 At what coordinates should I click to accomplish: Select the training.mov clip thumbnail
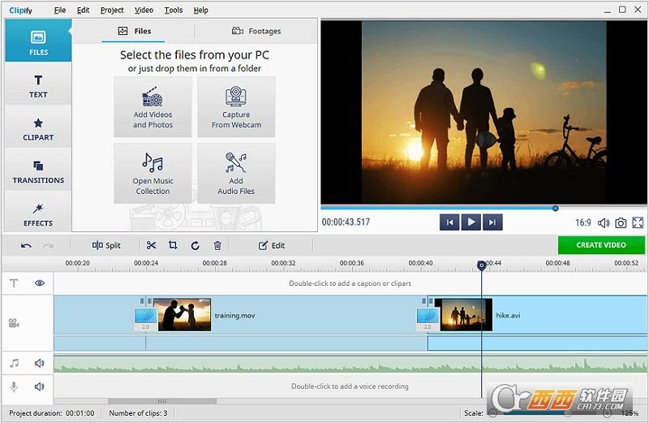coord(182,315)
